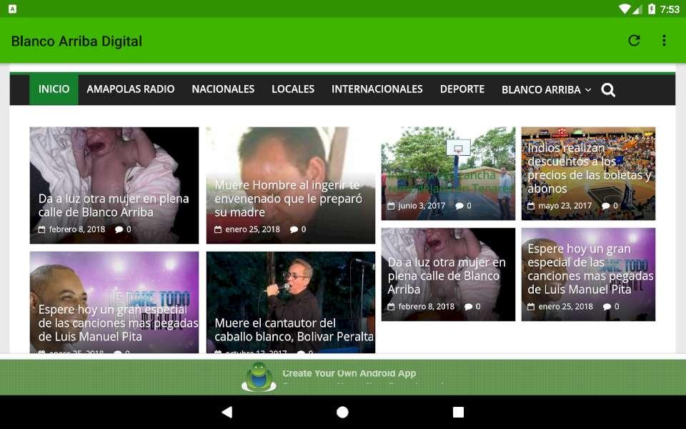Tap the 7:53 clock in status bar
Screen dimensions: 686x429
(x=670, y=9)
